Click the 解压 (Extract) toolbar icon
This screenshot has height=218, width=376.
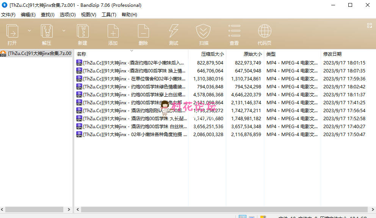47,31
